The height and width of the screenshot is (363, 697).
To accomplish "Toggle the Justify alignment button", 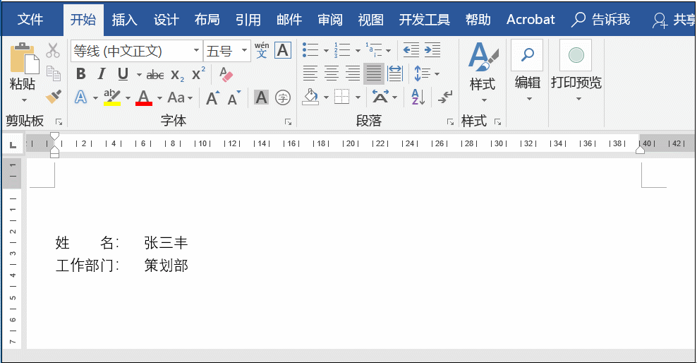I will coord(374,73).
